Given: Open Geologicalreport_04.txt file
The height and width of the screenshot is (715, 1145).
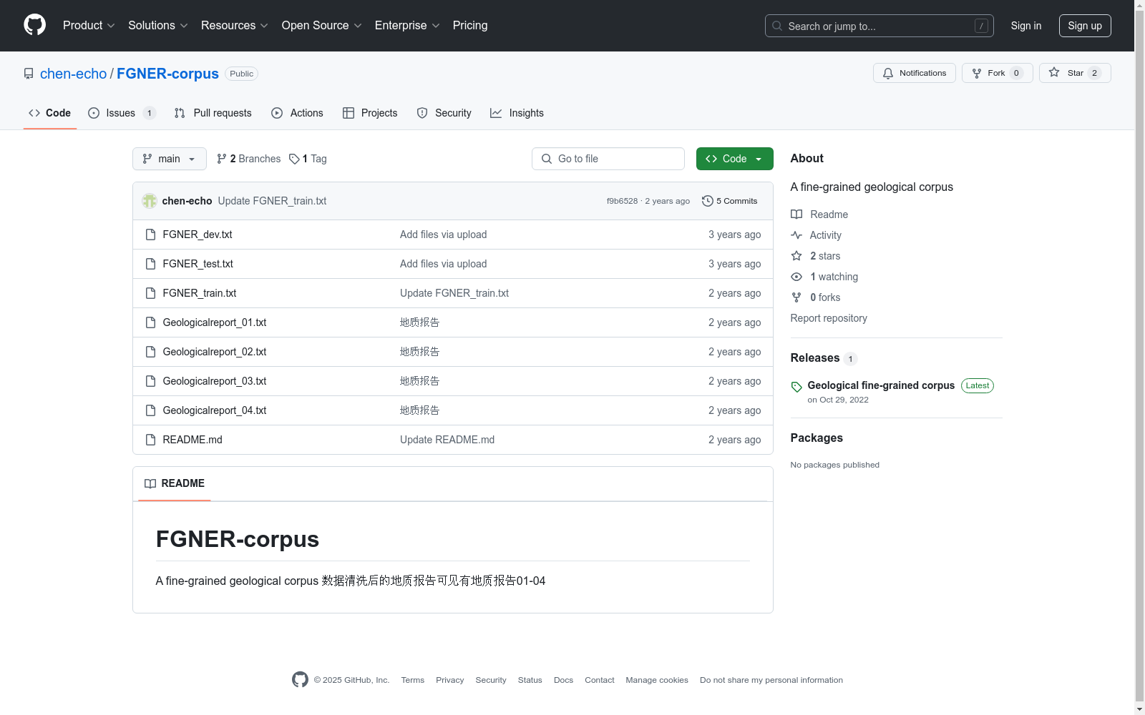Looking at the screenshot, I should click(x=215, y=410).
